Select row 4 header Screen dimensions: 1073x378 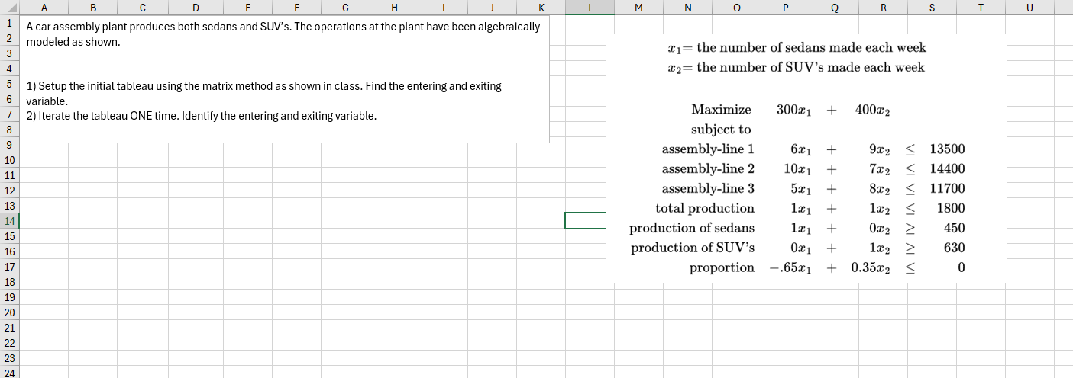(8, 69)
